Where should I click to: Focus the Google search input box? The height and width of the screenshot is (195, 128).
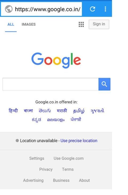pos(50,84)
